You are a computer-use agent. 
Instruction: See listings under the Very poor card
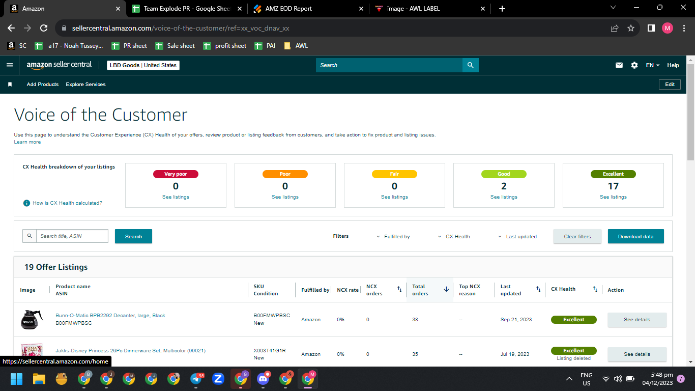[x=176, y=197]
